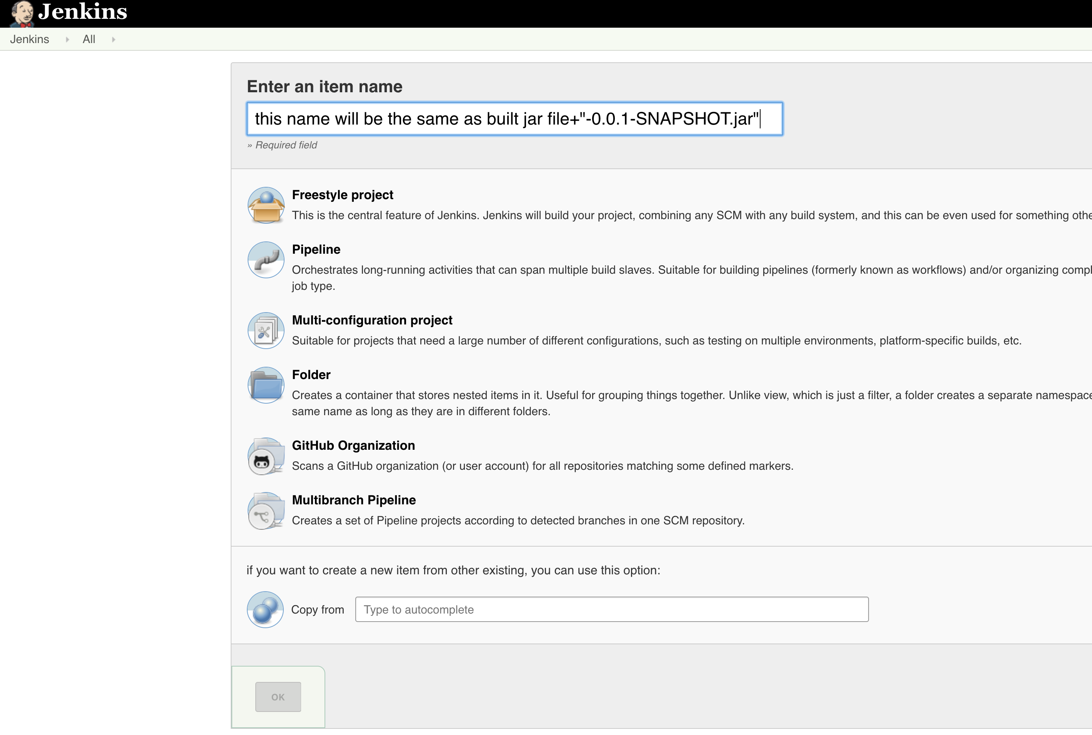Screen dimensions: 1092x735
Task: Click the Jenkins butler mascot logo
Action: click(22, 13)
